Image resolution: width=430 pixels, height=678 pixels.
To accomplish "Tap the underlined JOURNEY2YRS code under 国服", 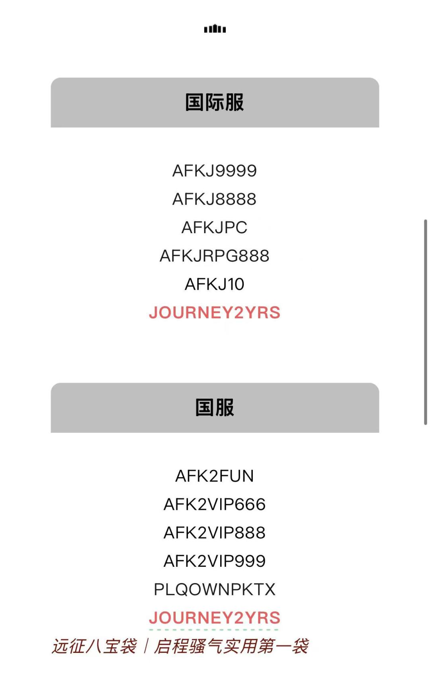I will 215,618.
